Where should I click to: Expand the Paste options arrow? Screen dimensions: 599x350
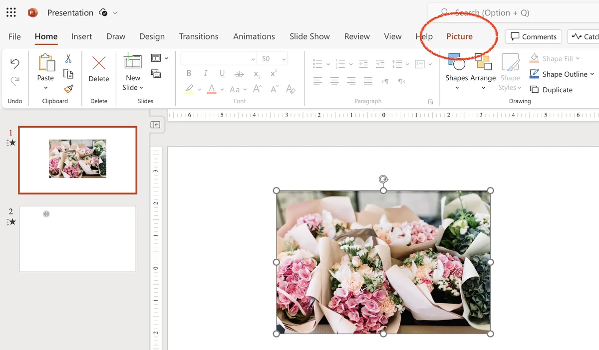(x=45, y=88)
